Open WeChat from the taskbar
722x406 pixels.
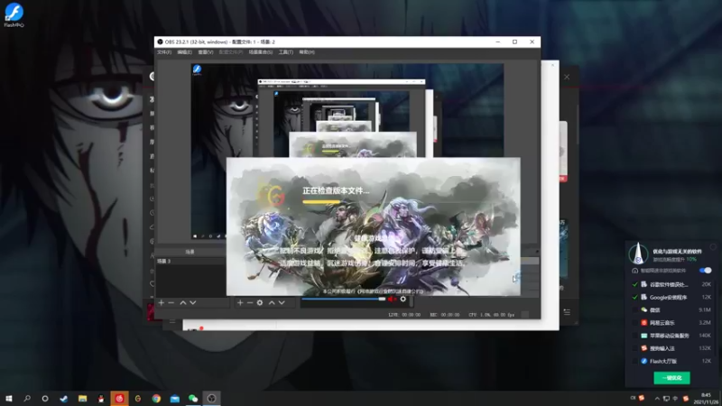point(193,399)
